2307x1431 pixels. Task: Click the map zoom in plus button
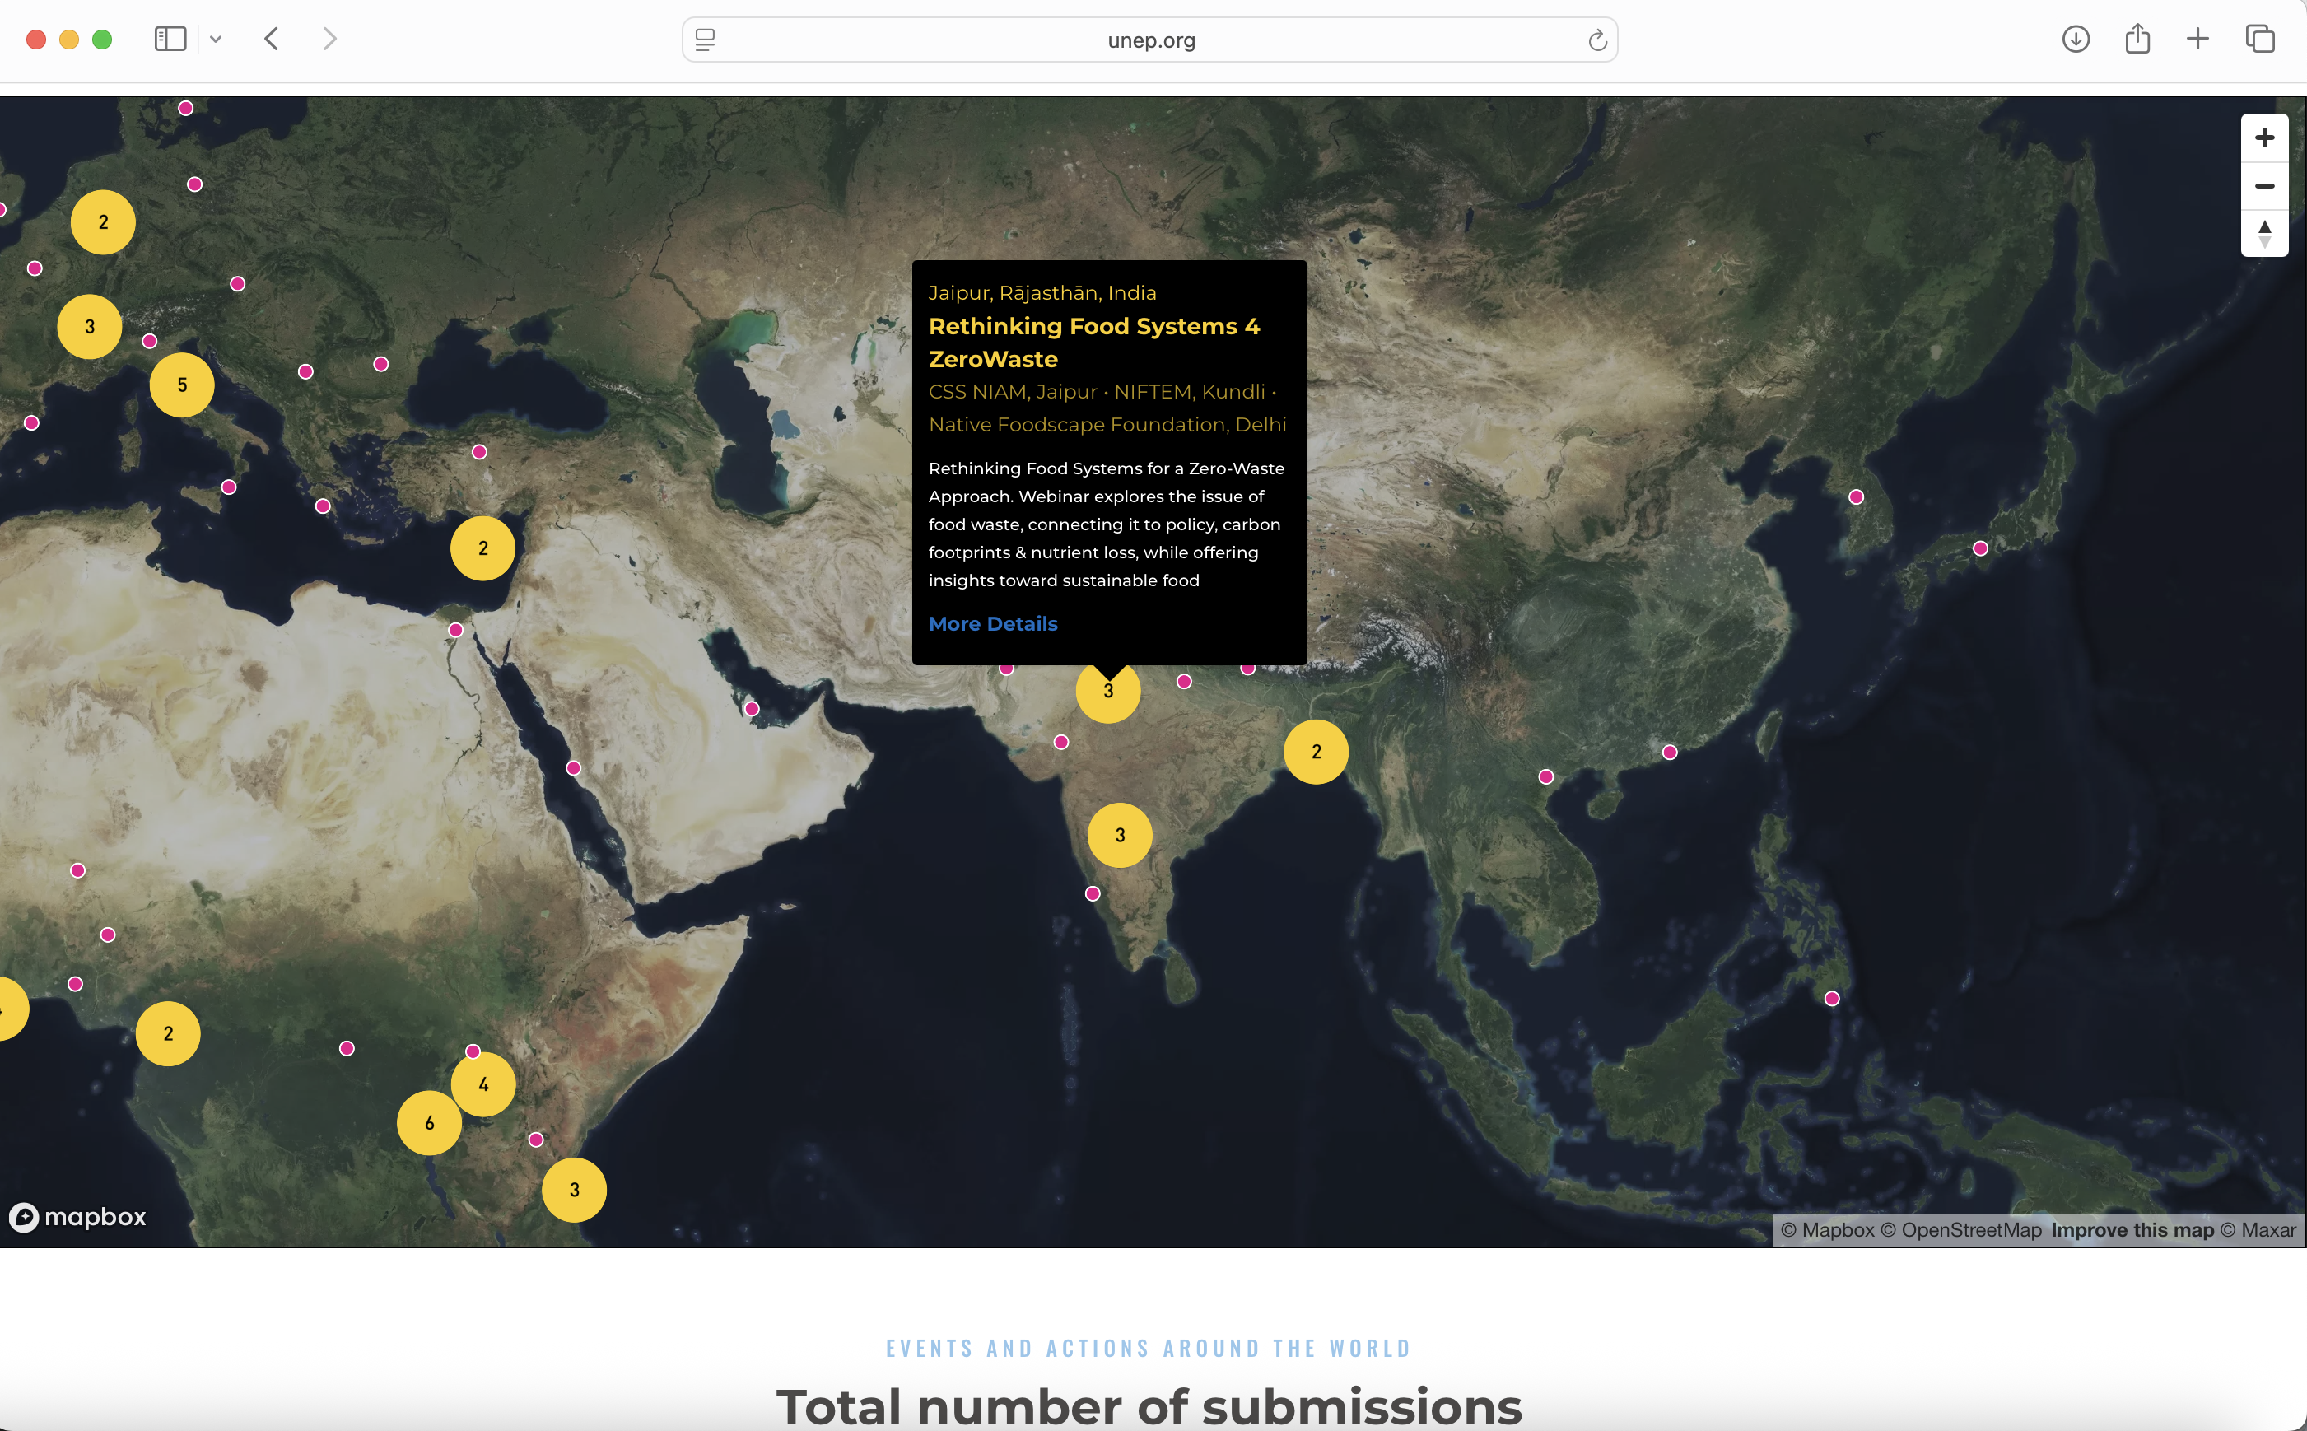pos(2263,138)
